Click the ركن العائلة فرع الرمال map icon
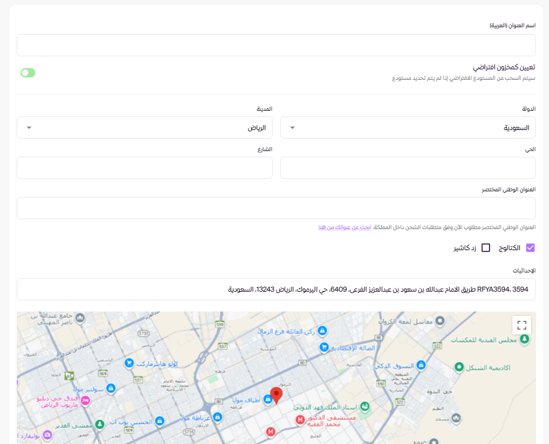Screen dimensions: 549x444 [322, 331]
